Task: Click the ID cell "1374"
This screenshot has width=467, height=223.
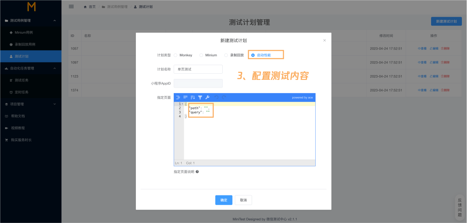Action: pos(74,90)
